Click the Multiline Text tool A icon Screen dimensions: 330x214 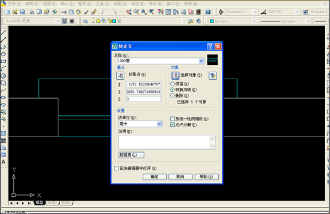click(x=3, y=162)
